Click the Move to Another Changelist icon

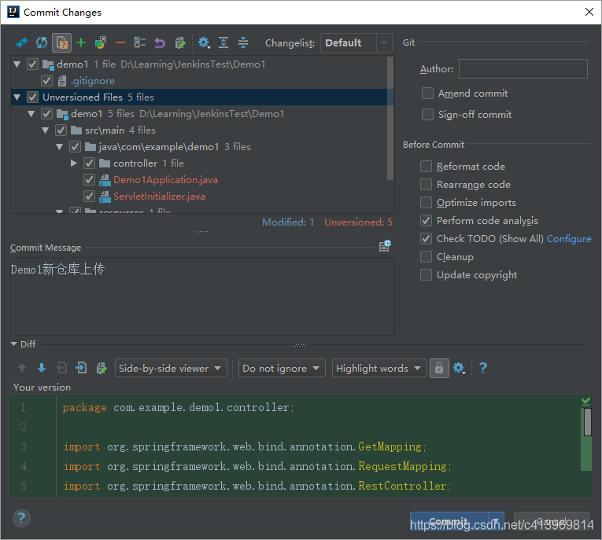(x=101, y=42)
